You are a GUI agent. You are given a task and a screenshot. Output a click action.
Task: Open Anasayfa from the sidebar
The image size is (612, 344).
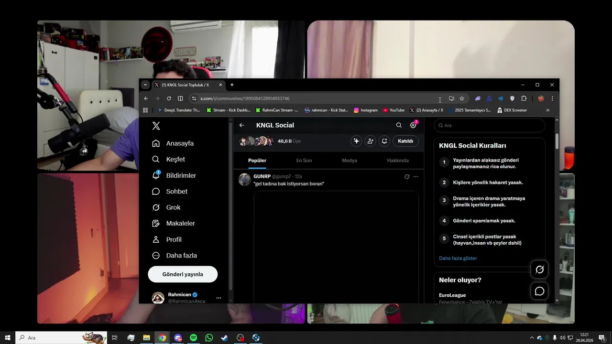pos(173,143)
